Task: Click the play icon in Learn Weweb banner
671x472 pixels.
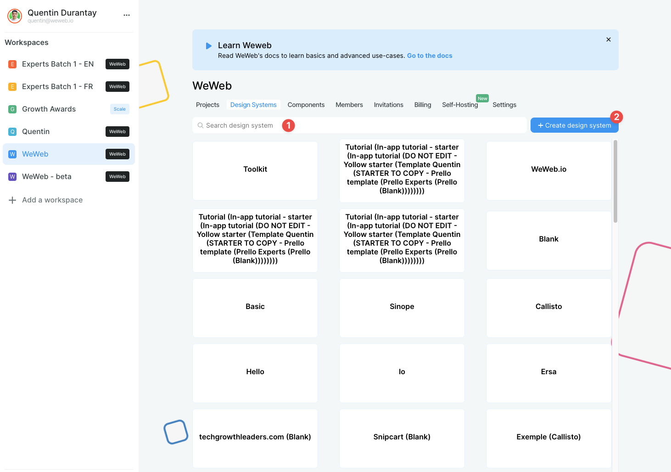Action: [208, 46]
